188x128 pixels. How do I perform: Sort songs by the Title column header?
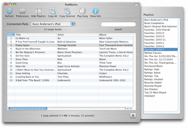click(x=36, y=35)
